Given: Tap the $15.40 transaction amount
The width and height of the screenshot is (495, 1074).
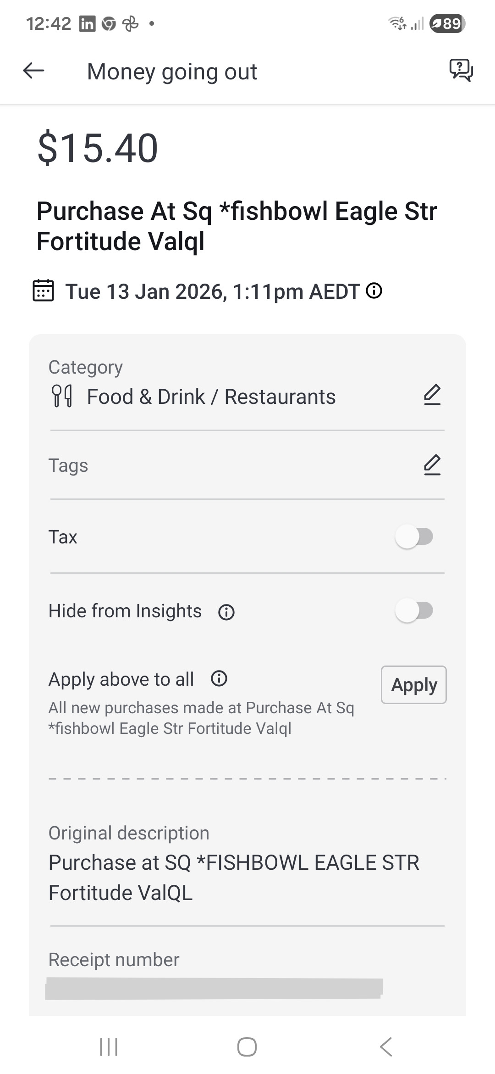Looking at the screenshot, I should pyautogui.click(x=98, y=148).
